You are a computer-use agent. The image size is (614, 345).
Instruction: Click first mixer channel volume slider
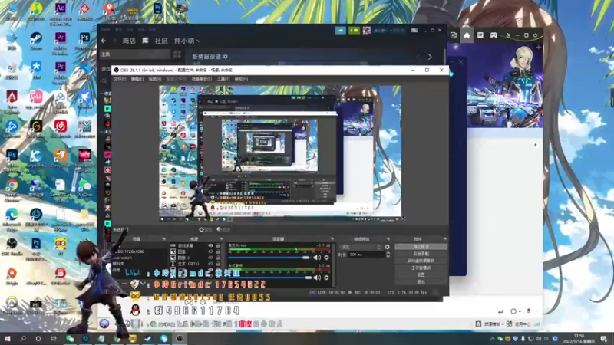coord(269,258)
